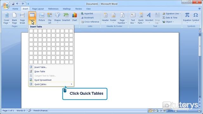
Task: Switch to Full Screen Reading view
Action: click(x=154, y=111)
